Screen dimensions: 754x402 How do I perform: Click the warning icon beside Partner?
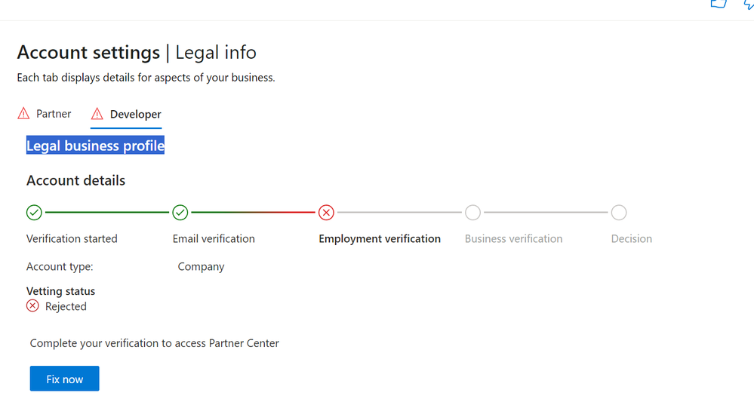tap(23, 114)
